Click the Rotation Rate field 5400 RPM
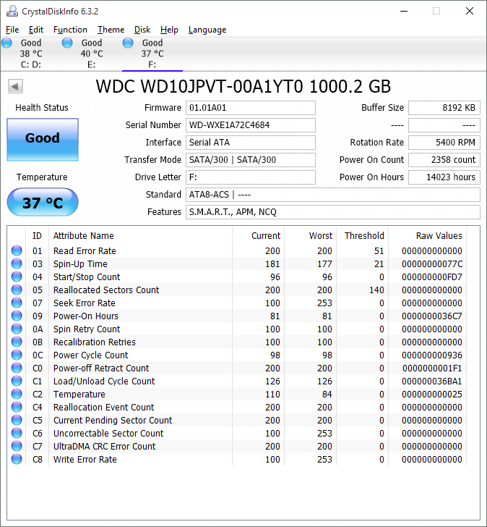The width and height of the screenshot is (487, 527). [444, 143]
